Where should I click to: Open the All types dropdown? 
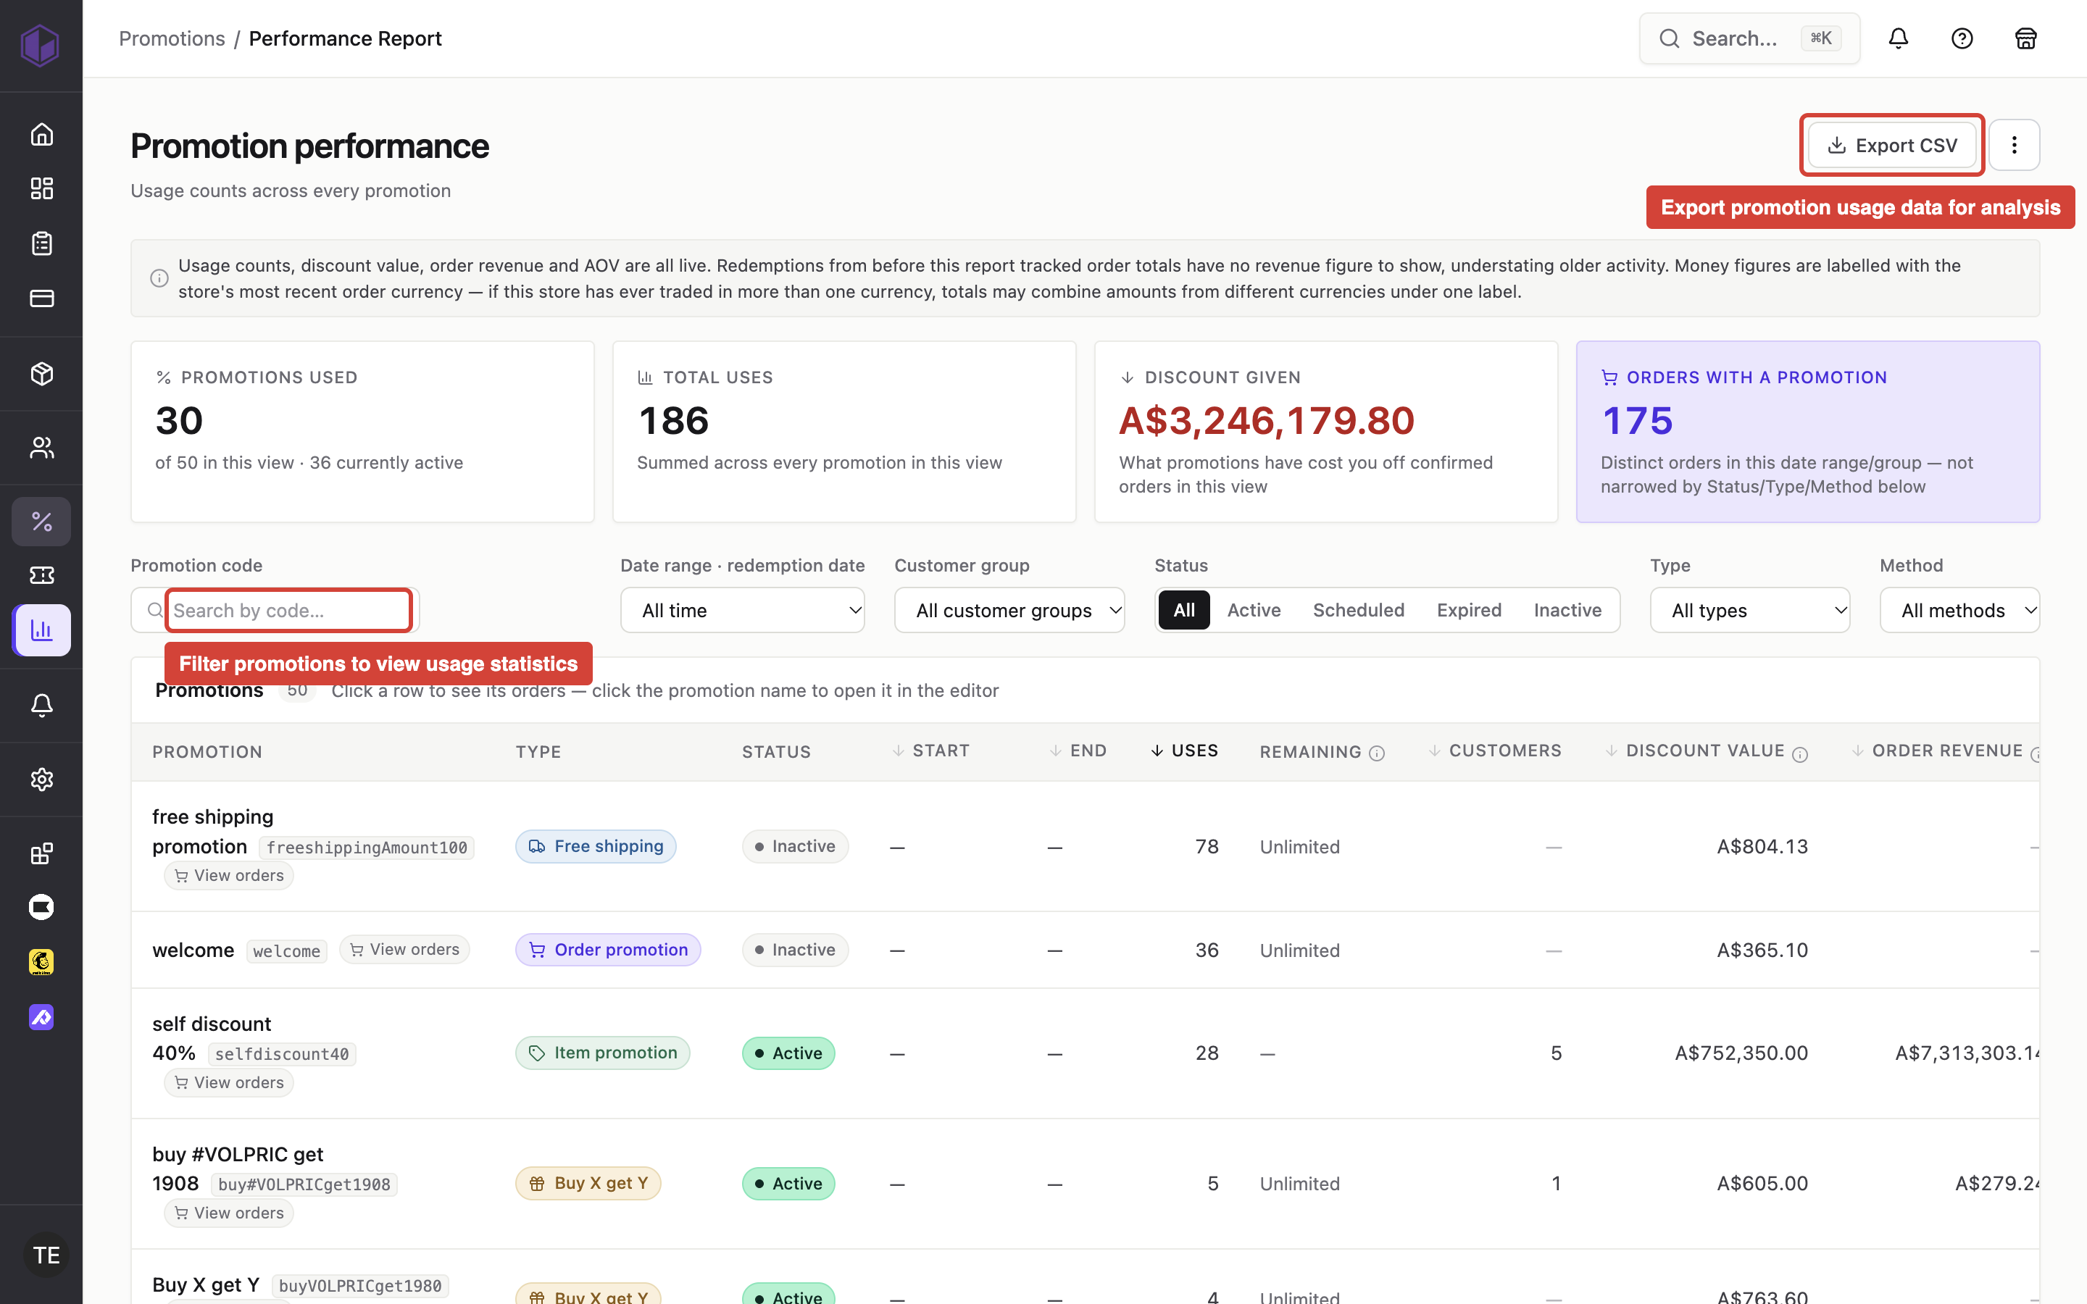pos(1750,611)
